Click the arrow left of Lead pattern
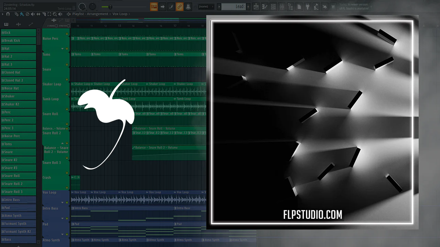The height and width of the screenshot is (247, 440). click(219, 7)
